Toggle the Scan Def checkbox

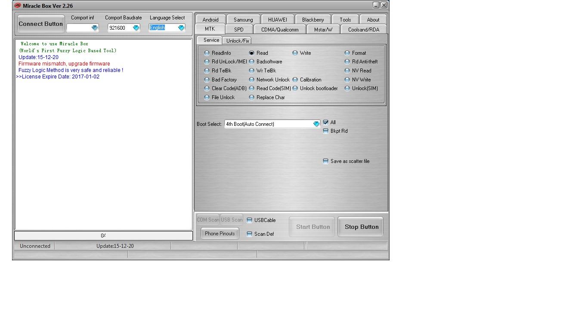pyautogui.click(x=249, y=234)
